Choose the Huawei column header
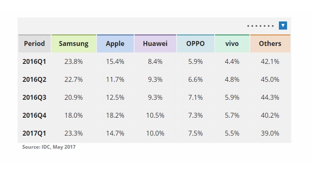Screen dimensions: 312x175 pyautogui.click(x=155, y=44)
